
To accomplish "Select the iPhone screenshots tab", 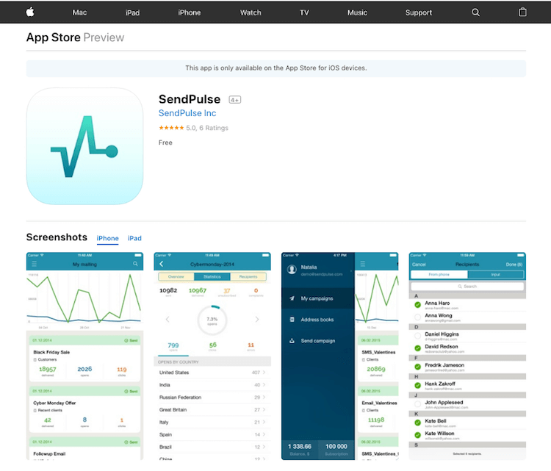I will [107, 238].
